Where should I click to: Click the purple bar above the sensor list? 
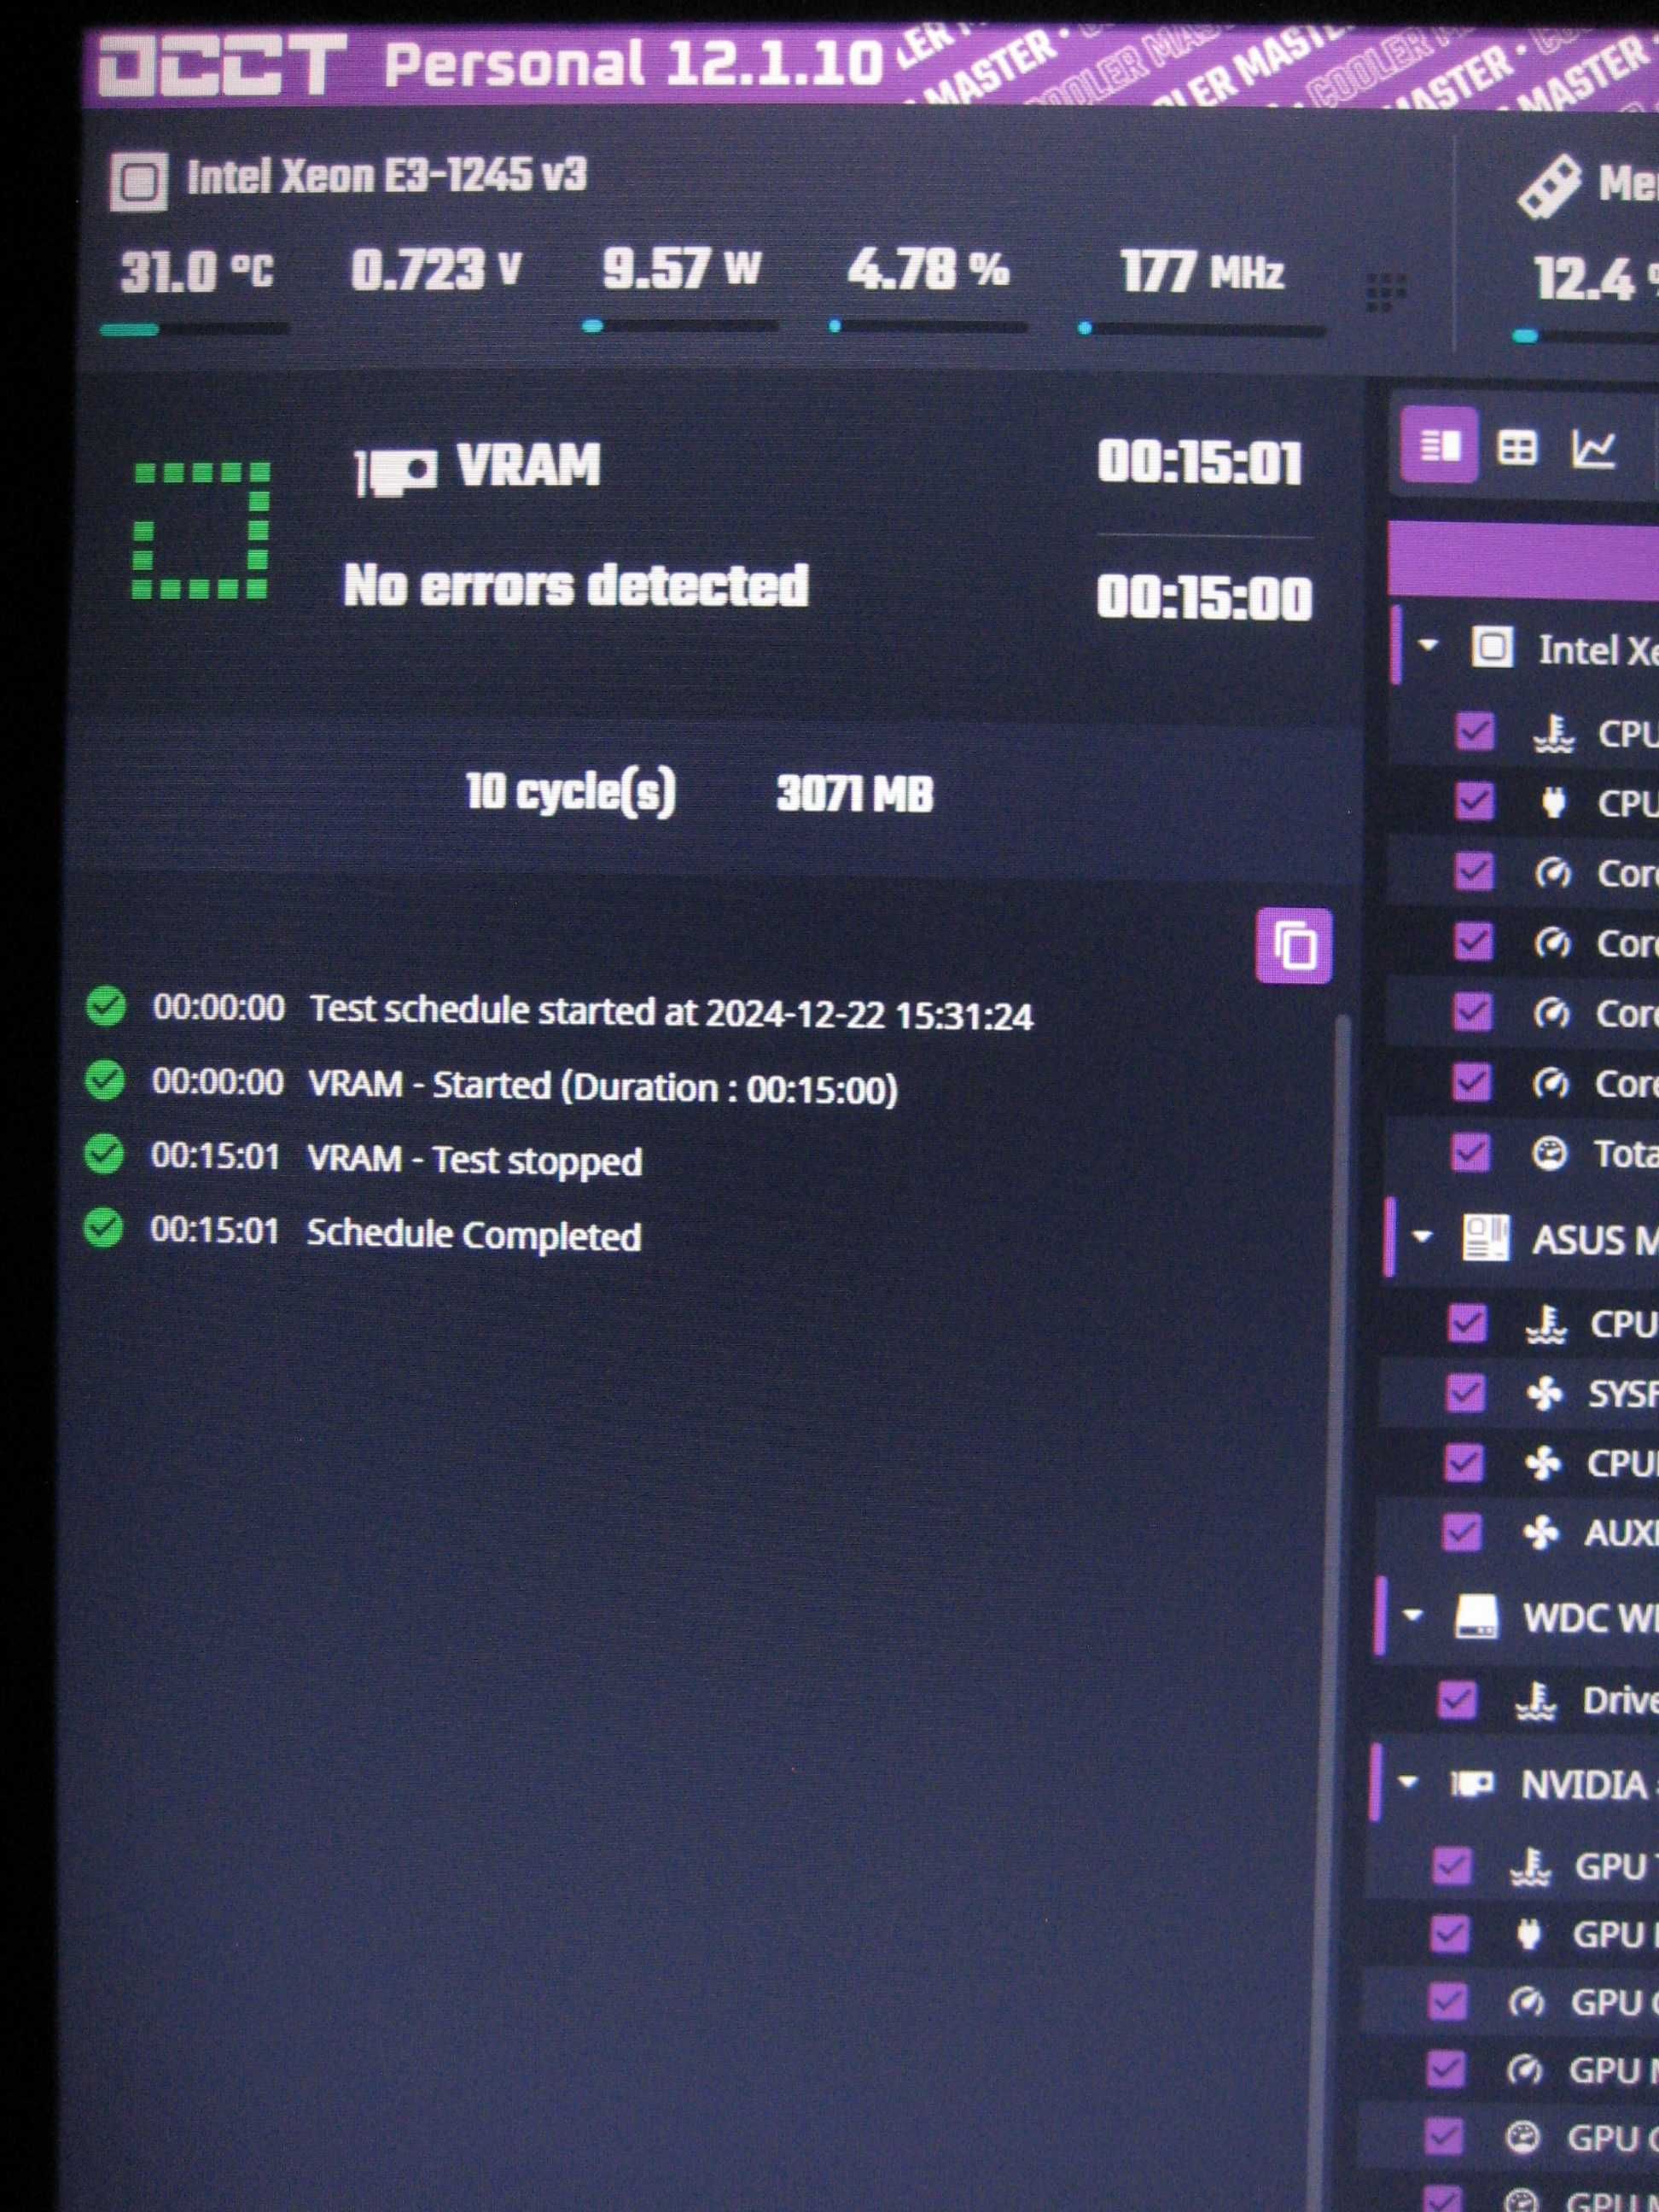point(1524,561)
